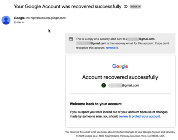178x140 pixels.
Task: Open the "review & protect your account" link
Action: (140, 116)
